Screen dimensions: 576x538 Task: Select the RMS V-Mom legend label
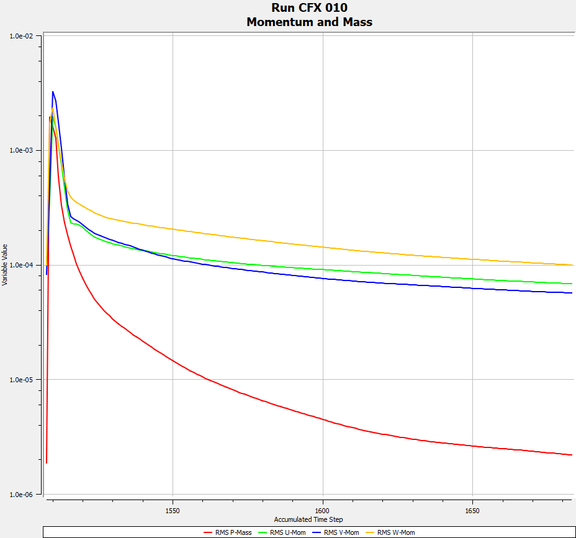coord(341,532)
